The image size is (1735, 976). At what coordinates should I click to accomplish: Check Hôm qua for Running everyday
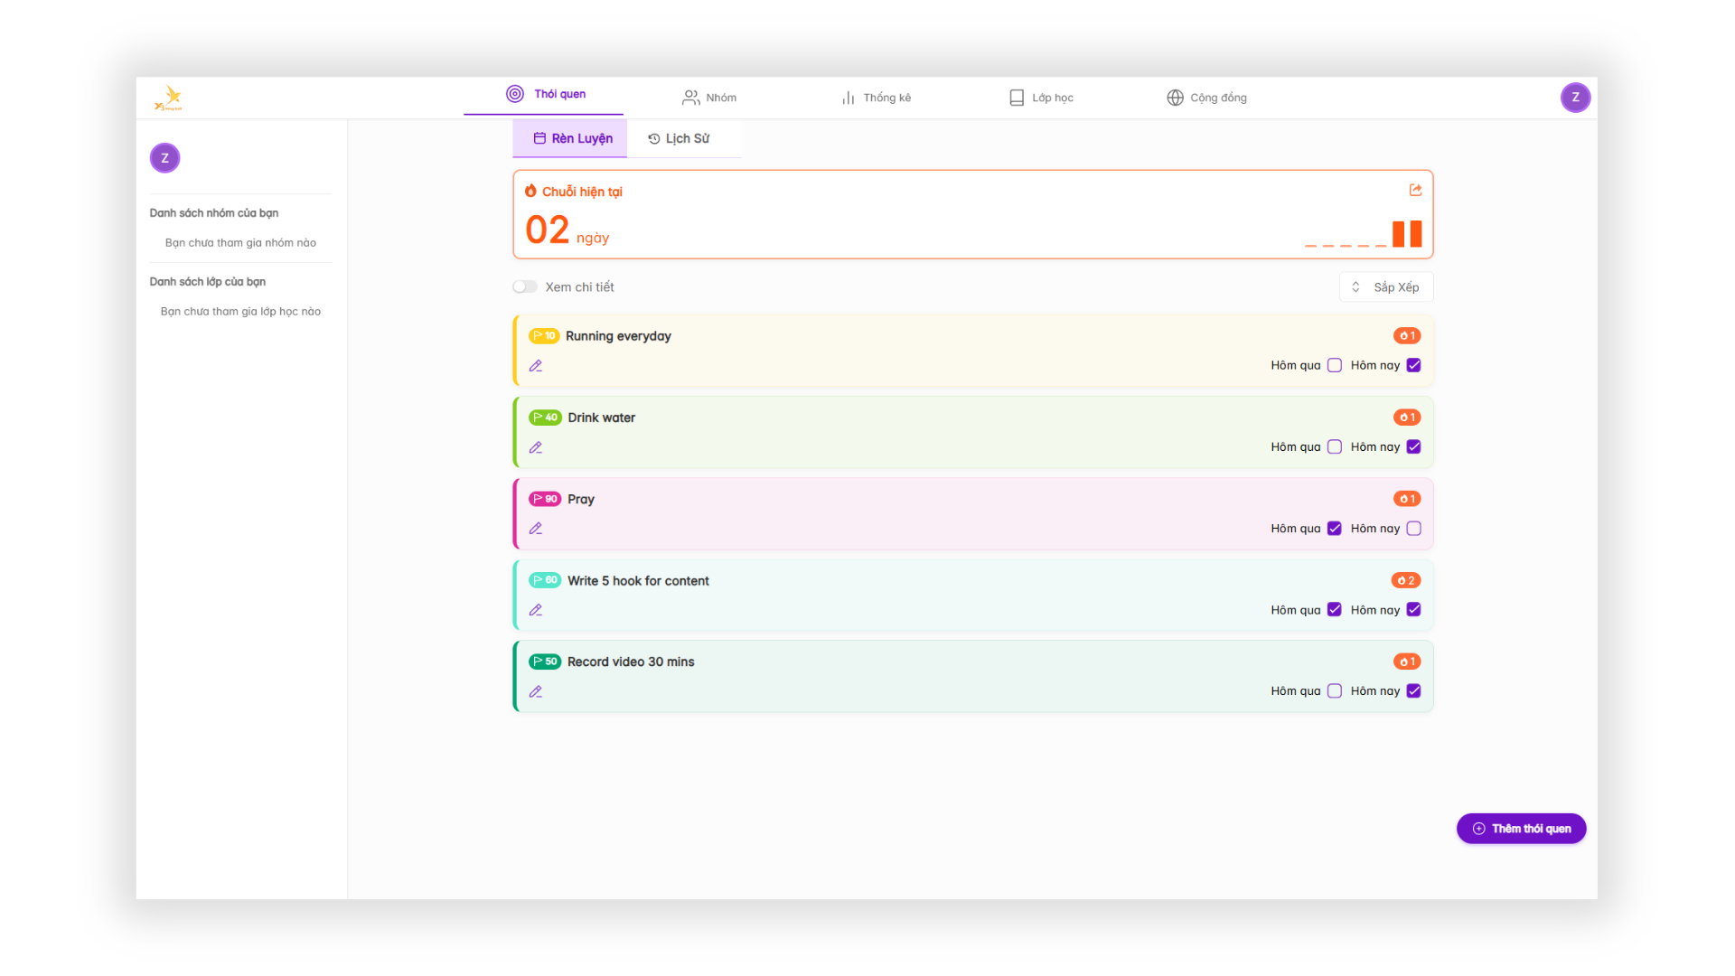coord(1335,365)
